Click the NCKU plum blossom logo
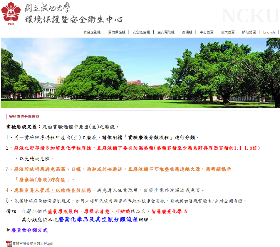280x247 pixels. pos(11,12)
